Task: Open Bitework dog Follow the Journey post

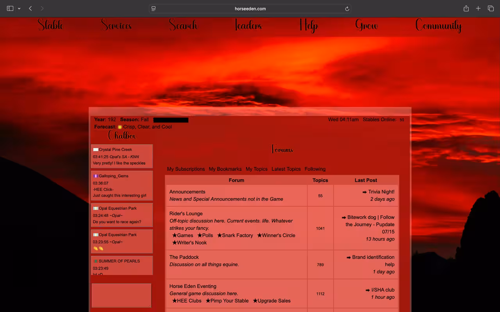Action: (x=370, y=225)
